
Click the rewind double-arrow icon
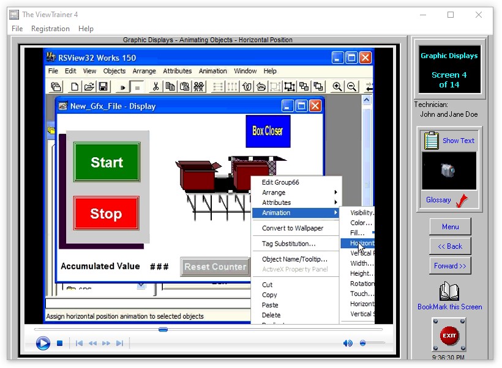coord(92,344)
